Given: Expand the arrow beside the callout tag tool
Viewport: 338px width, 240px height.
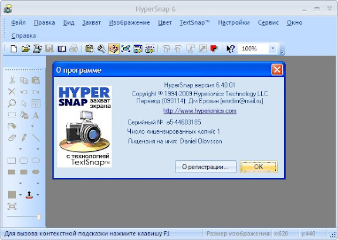Looking at the screenshot, I should pos(32,126).
